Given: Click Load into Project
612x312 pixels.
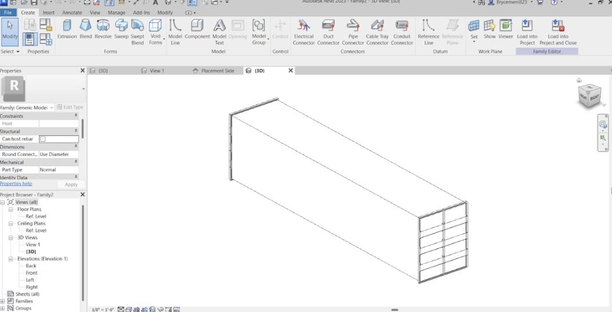Looking at the screenshot, I should coord(527,32).
